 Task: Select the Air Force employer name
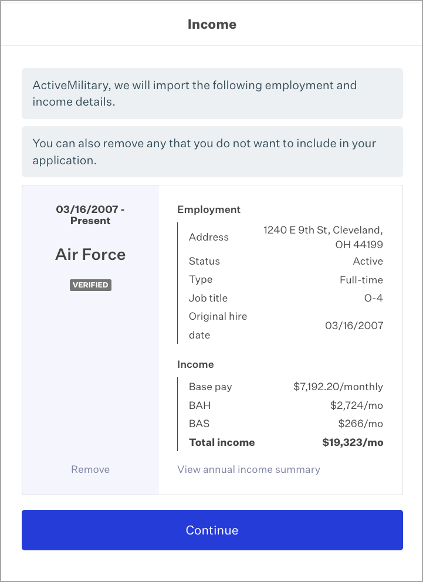pyautogui.click(x=90, y=255)
